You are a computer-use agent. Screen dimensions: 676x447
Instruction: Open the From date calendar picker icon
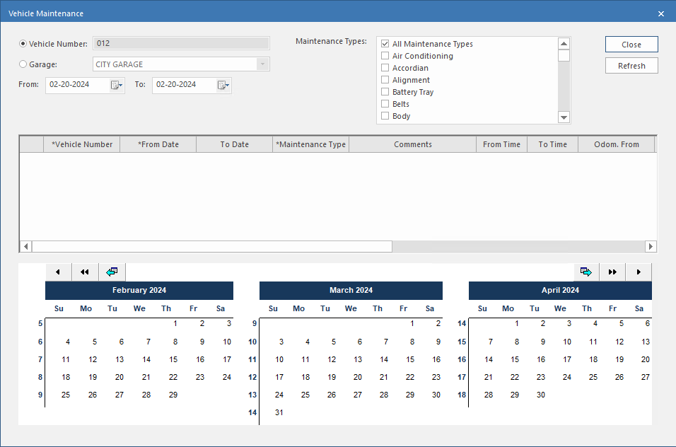coord(116,85)
